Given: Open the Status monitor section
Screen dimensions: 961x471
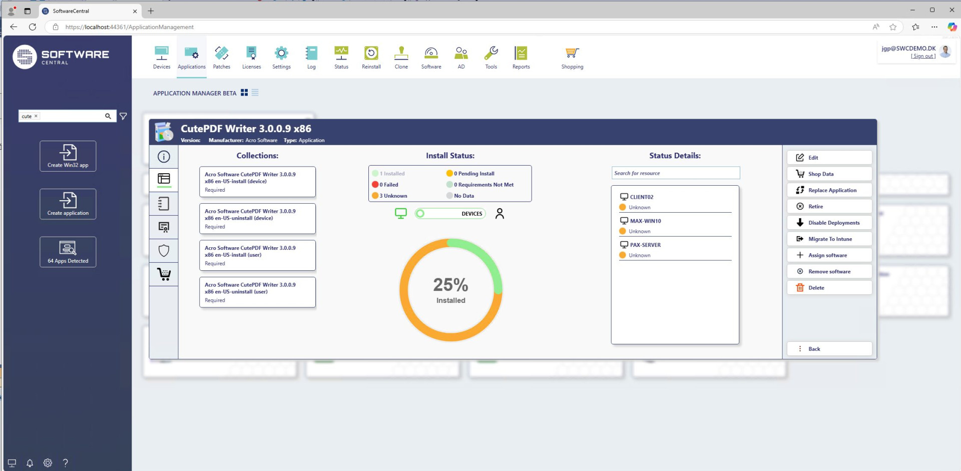Looking at the screenshot, I should click(341, 57).
